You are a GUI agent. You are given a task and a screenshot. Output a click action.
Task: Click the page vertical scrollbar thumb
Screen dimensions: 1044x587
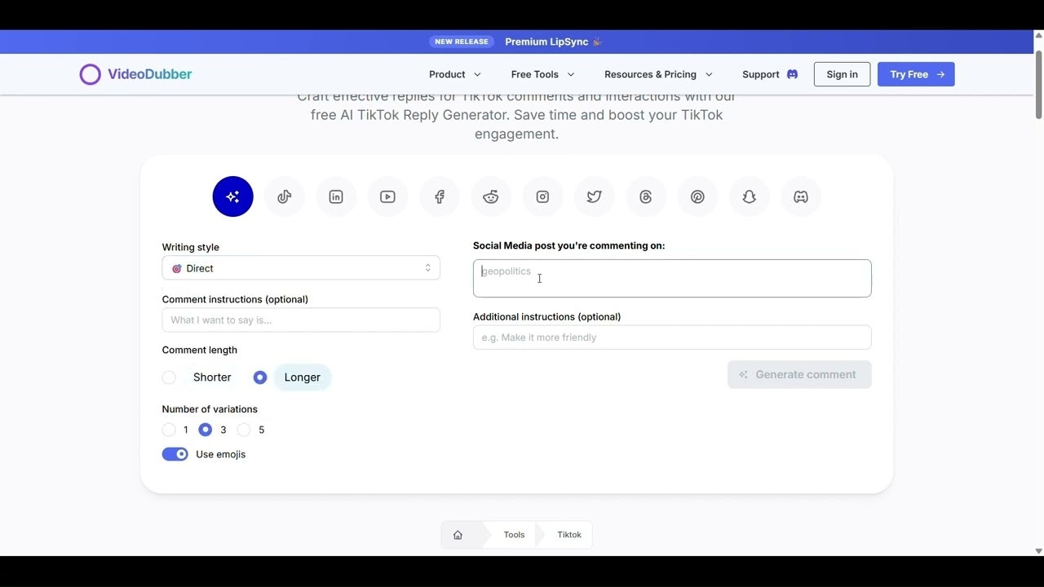[1038, 84]
